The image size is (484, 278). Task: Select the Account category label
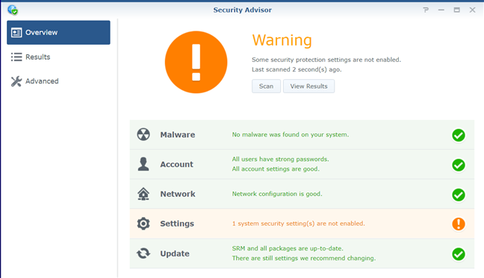pyautogui.click(x=176, y=165)
